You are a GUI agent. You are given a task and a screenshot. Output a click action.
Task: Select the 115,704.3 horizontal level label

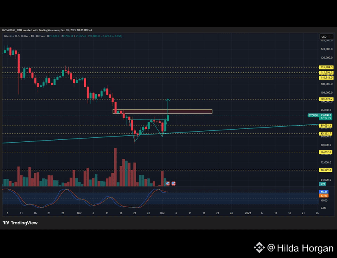326,67
